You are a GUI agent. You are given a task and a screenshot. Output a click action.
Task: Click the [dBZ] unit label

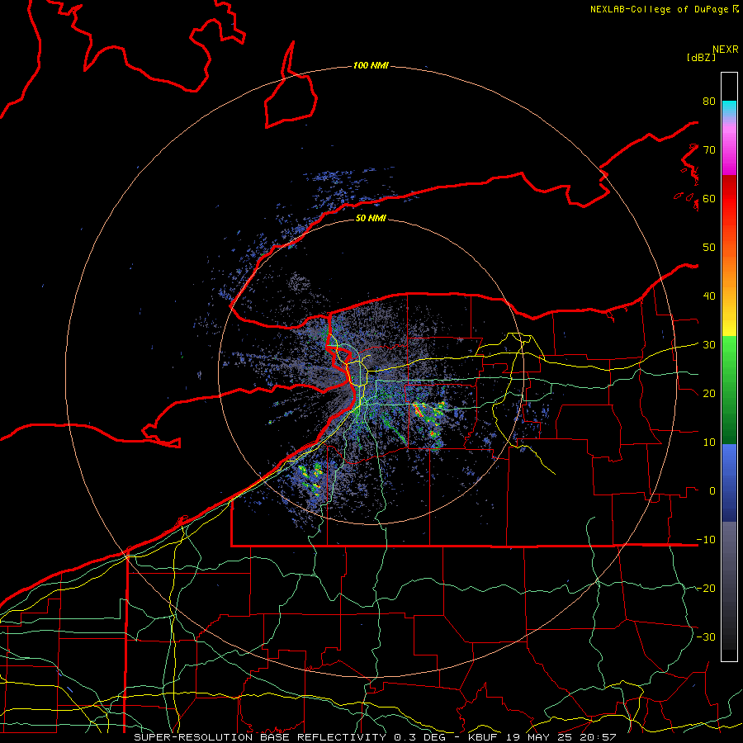pos(701,57)
